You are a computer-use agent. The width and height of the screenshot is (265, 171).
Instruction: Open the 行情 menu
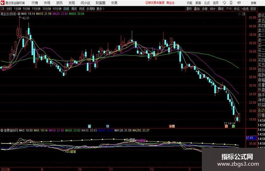(35, 3)
